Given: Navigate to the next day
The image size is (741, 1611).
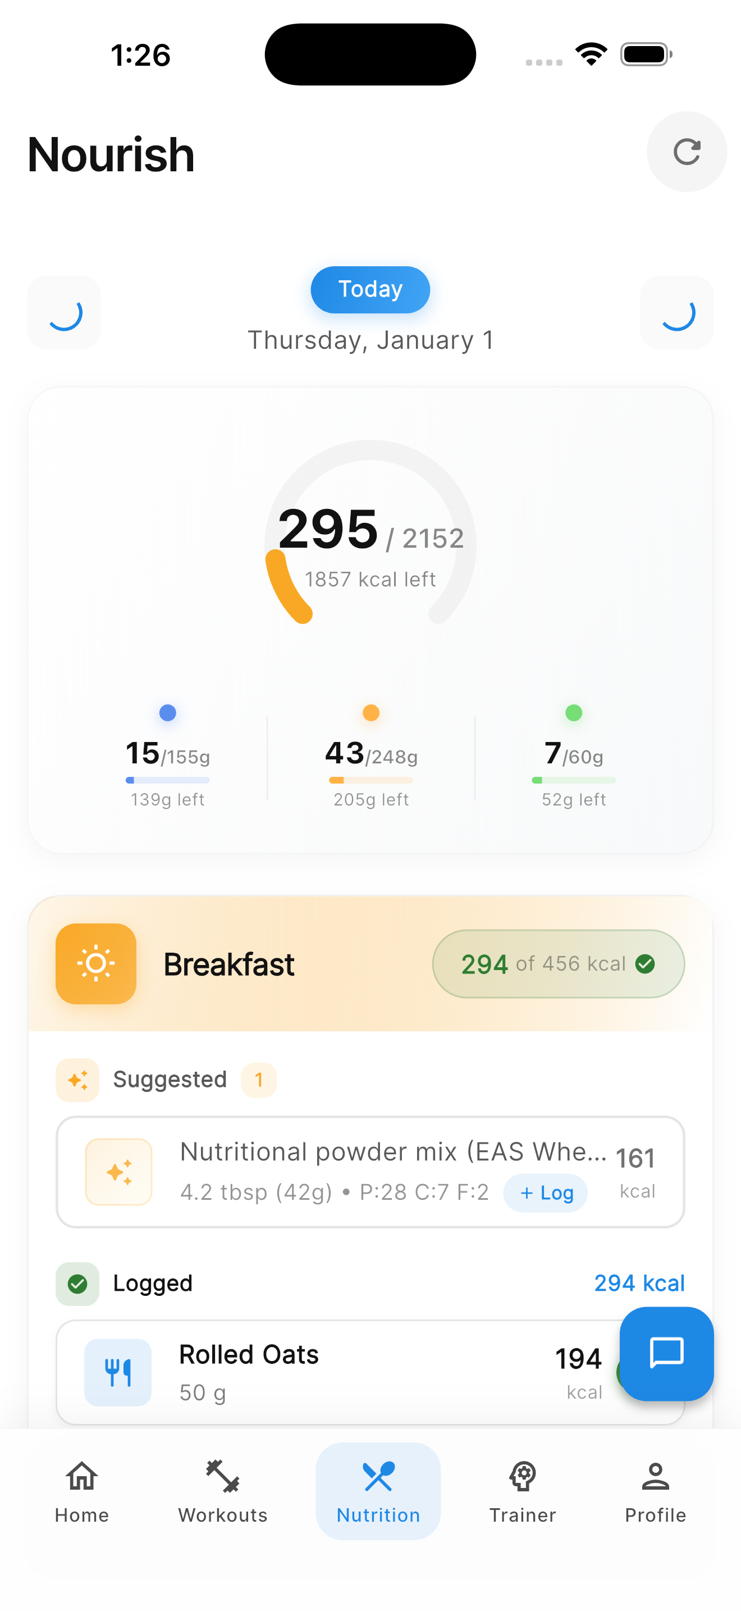Looking at the screenshot, I should [676, 313].
